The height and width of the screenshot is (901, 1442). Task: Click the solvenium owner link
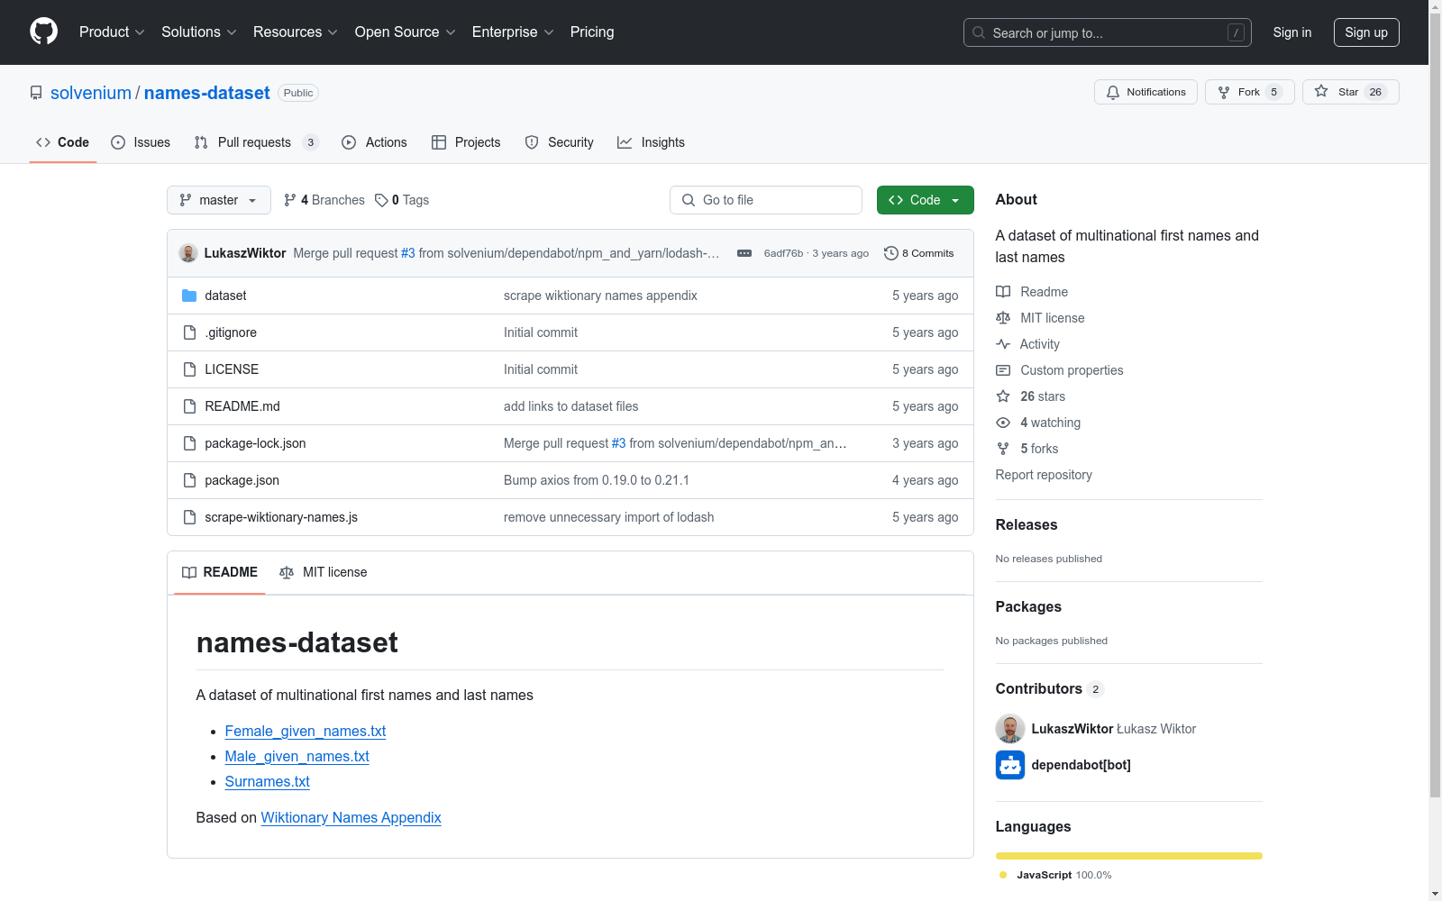click(91, 93)
